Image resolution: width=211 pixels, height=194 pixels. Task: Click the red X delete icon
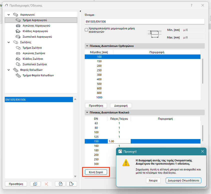(46, 184)
